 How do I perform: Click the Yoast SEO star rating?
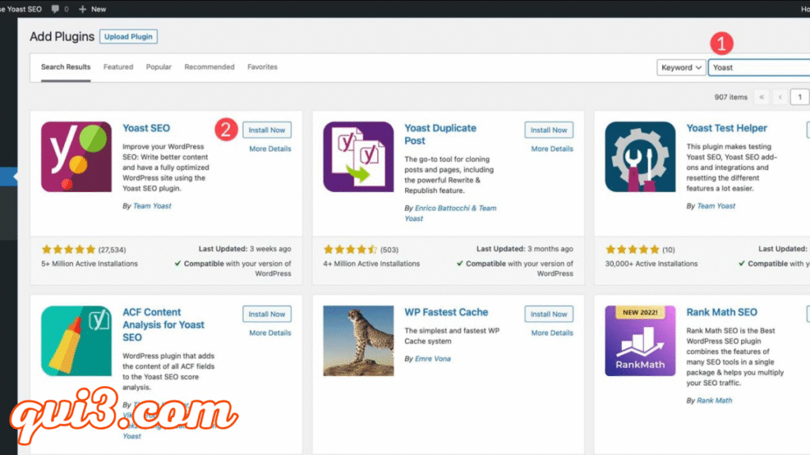point(68,250)
